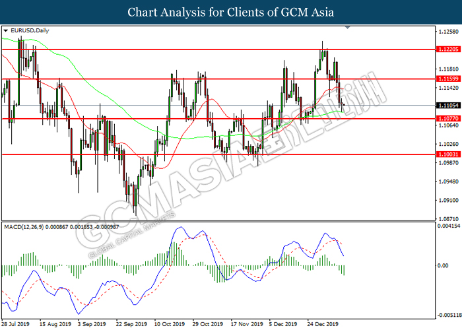Click the 1.10640 price axis value

click(x=448, y=125)
